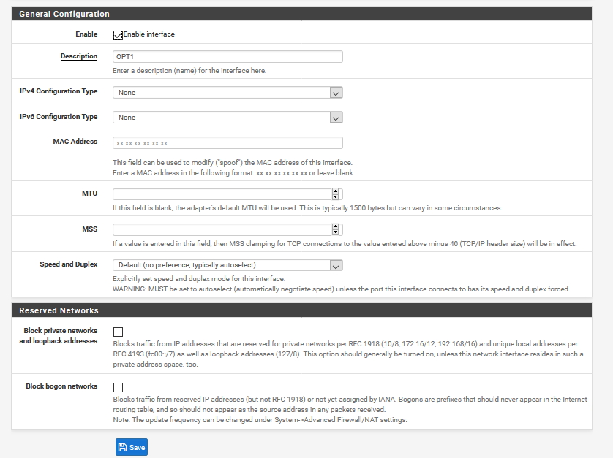Open the IPv6 Configuration Type dropdown
This screenshot has width=613, height=458.
point(227,118)
